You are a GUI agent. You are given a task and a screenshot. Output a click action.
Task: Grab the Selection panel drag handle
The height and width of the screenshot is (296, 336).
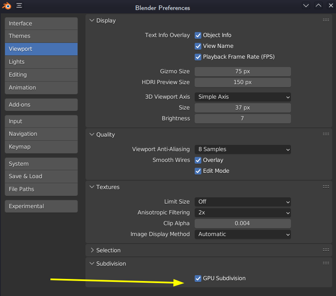326,250
